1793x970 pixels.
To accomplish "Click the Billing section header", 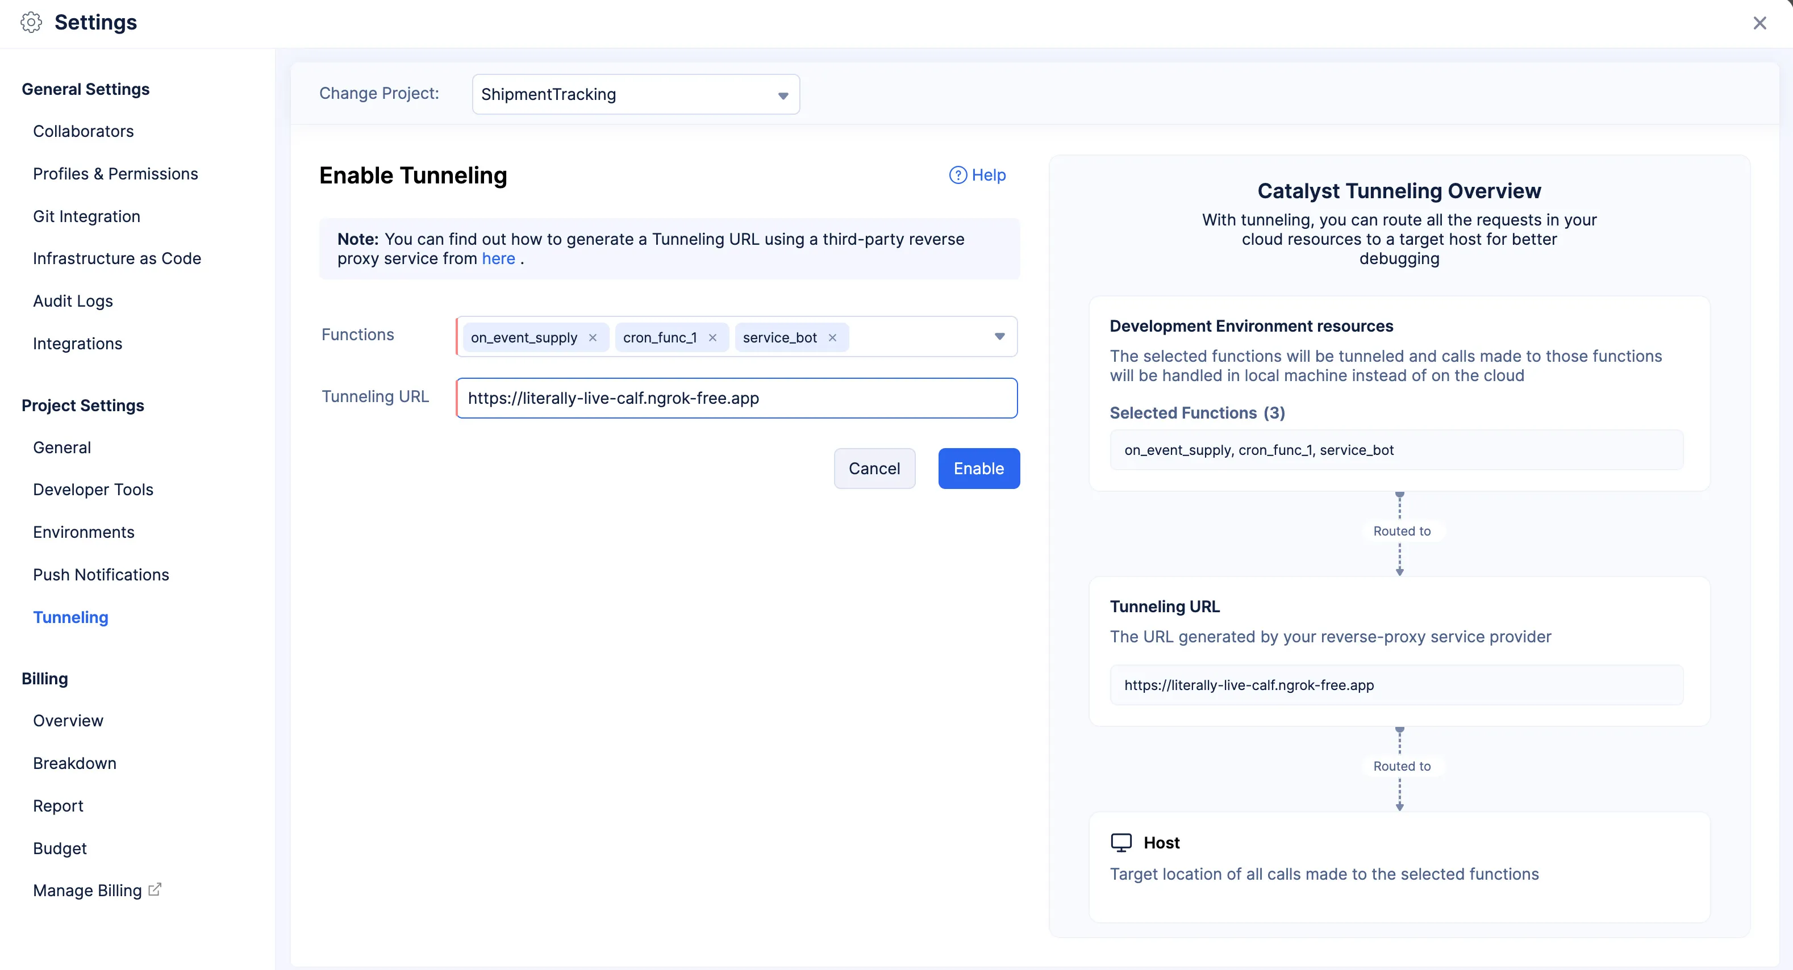I will click(x=44, y=679).
